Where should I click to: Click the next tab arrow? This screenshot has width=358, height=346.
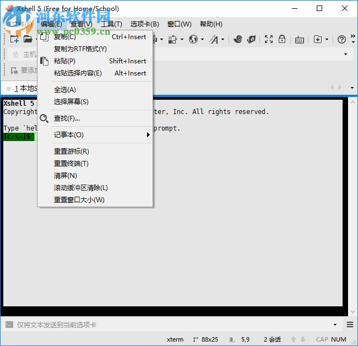tap(340, 87)
